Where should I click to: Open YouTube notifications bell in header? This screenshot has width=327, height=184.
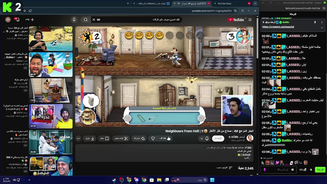pyautogui.click(x=17, y=20)
